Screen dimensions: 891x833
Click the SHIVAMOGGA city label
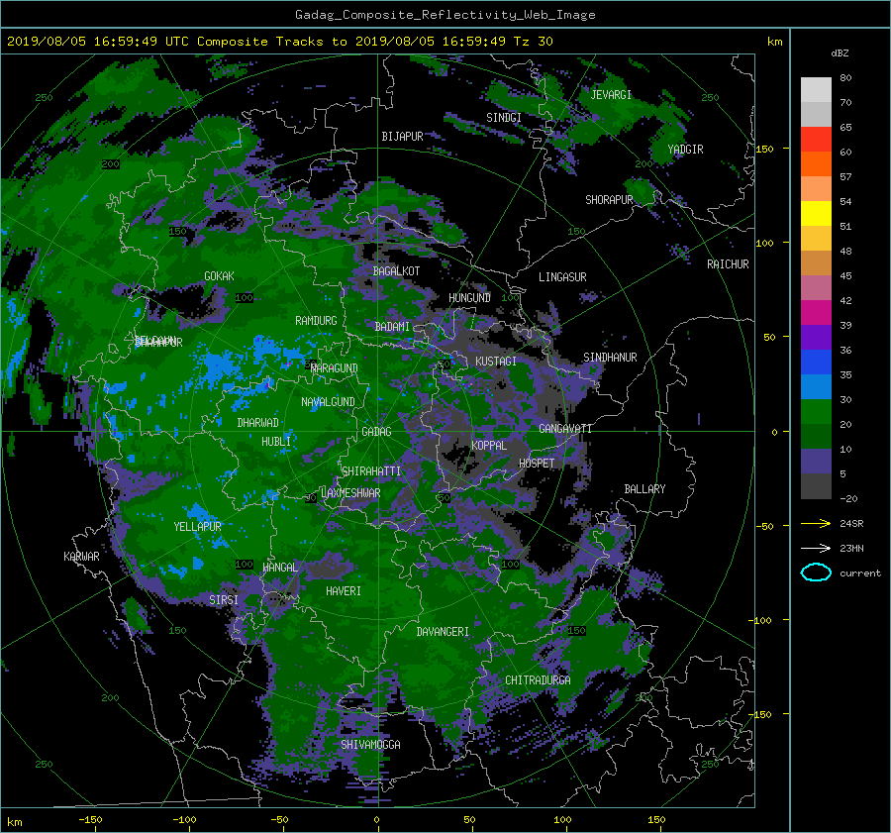point(370,744)
